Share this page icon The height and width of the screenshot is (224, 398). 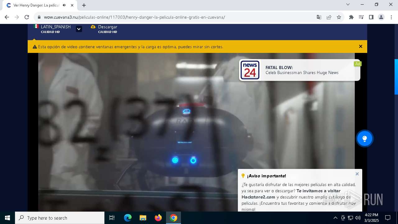[x=329, y=17]
